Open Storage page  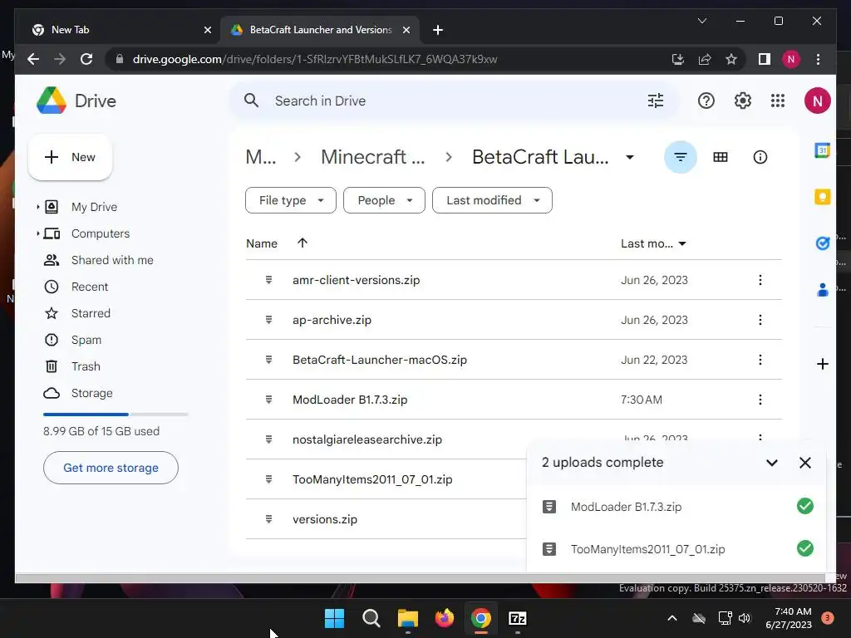(91, 393)
